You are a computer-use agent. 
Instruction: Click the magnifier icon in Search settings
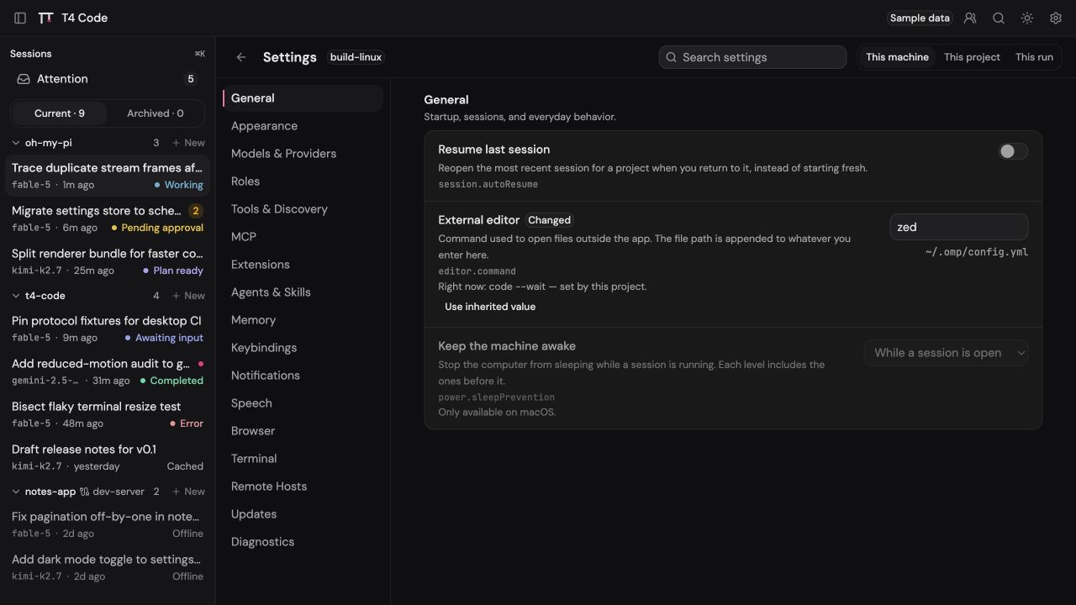point(671,57)
